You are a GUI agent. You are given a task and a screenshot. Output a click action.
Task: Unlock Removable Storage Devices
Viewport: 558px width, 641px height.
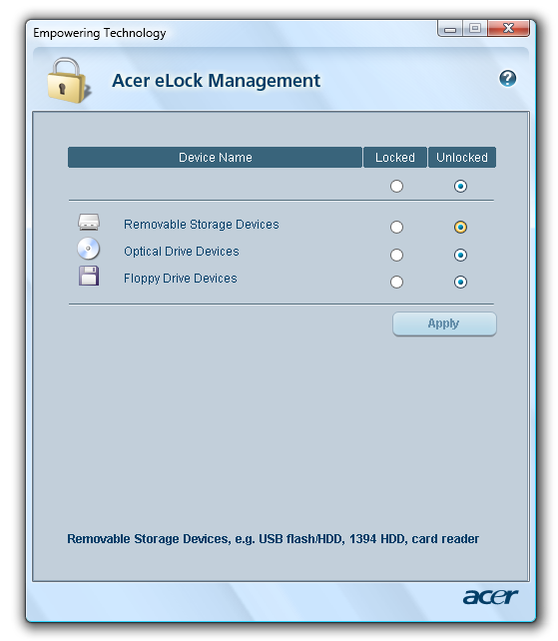(460, 227)
